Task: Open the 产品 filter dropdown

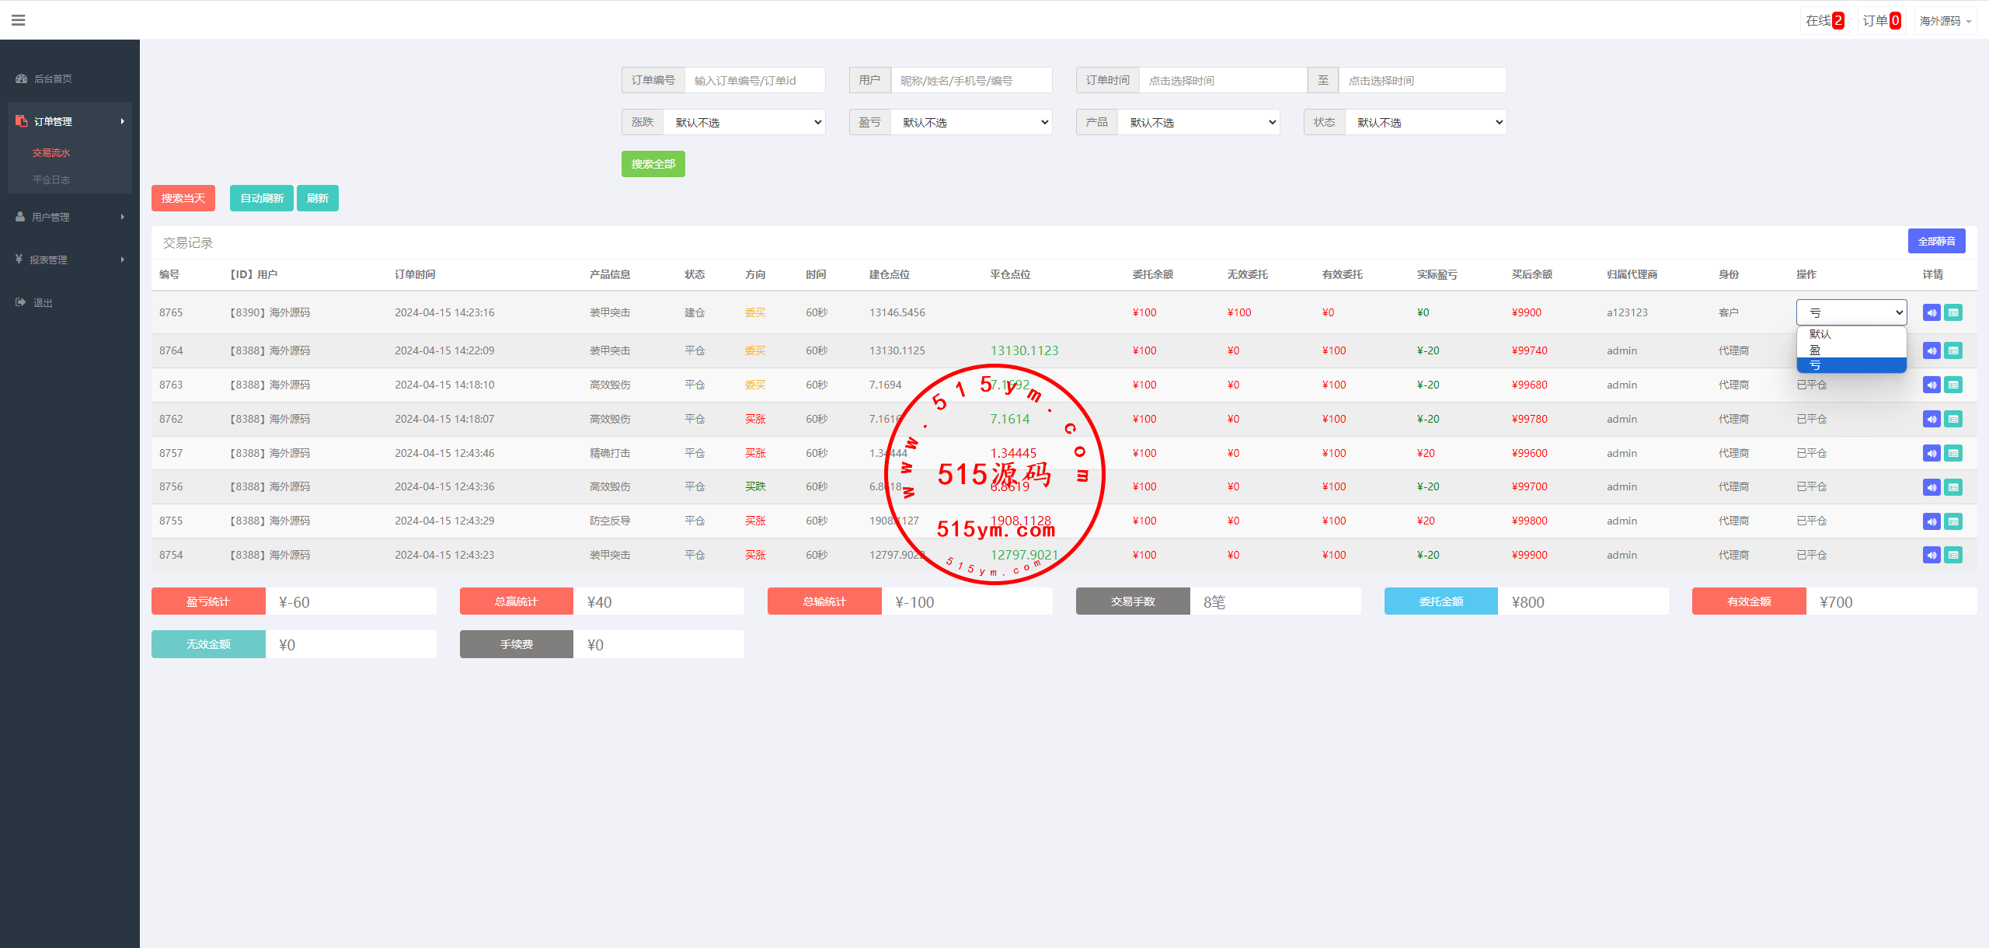Action: click(x=1198, y=122)
